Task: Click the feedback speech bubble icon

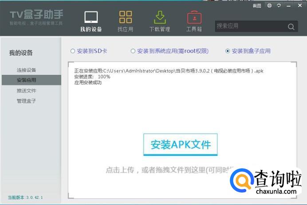Action: pos(279,5)
